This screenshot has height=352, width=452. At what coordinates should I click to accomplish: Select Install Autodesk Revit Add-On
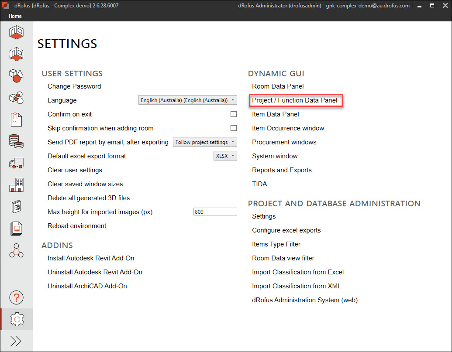click(91, 258)
